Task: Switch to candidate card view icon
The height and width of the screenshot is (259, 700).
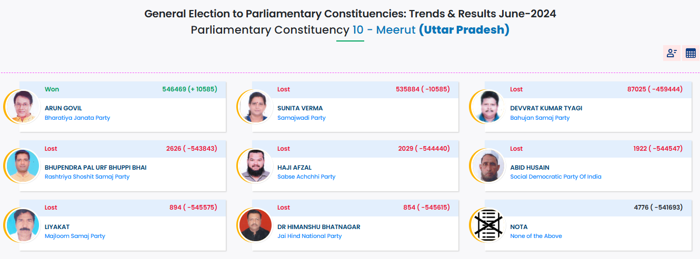Action: pyautogui.click(x=672, y=53)
